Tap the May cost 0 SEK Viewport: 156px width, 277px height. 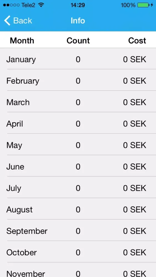click(x=135, y=145)
